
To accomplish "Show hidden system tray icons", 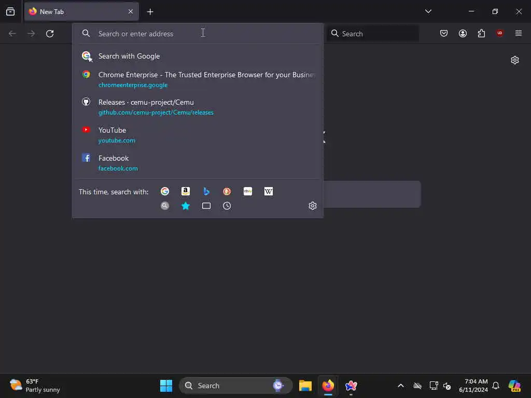I will [x=401, y=386].
